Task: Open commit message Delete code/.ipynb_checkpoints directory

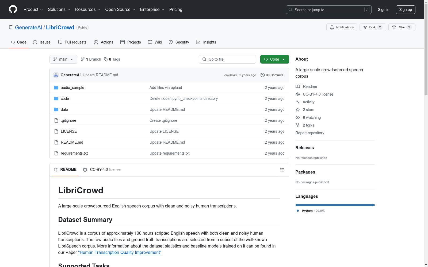Action: click(184, 99)
